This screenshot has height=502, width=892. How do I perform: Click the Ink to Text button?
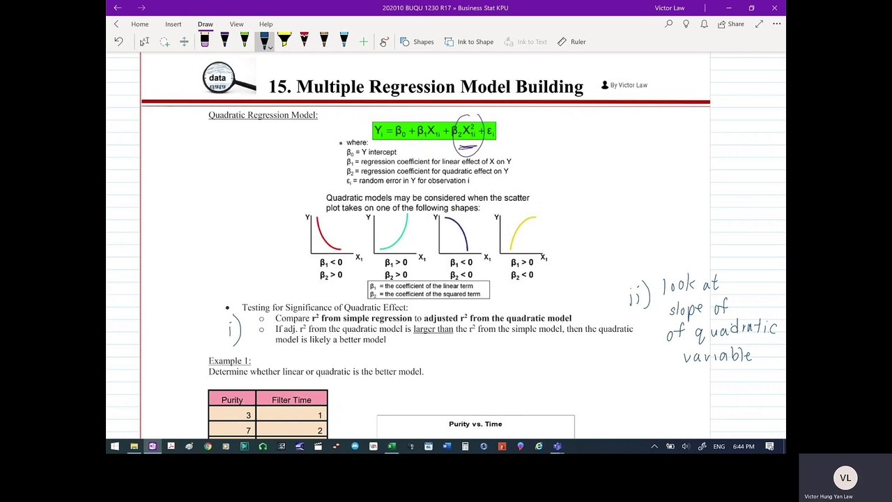tap(525, 42)
